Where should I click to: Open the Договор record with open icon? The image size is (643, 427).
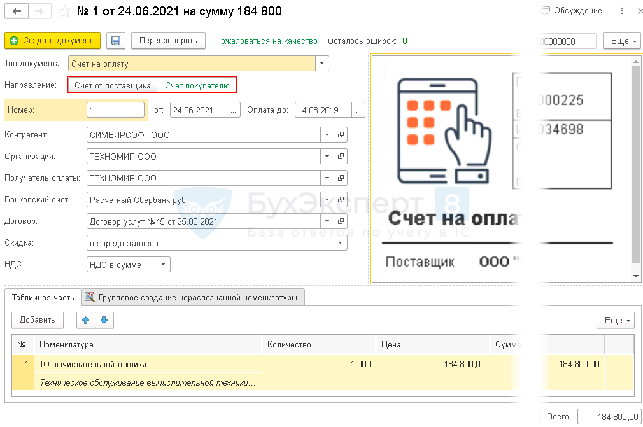(x=341, y=221)
